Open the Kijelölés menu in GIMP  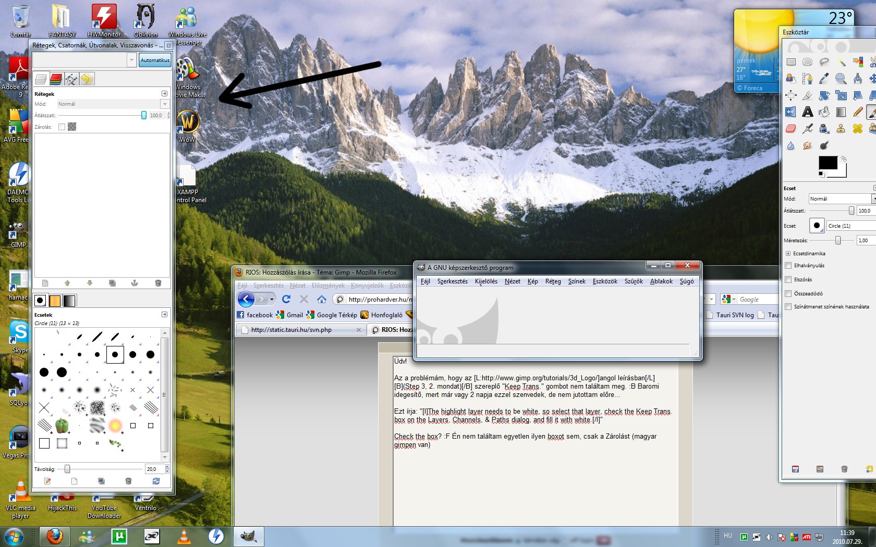coord(486,281)
